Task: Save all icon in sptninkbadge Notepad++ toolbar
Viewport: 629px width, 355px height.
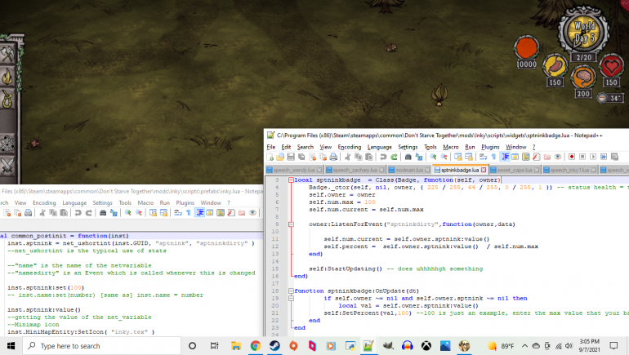Action: 301,157
